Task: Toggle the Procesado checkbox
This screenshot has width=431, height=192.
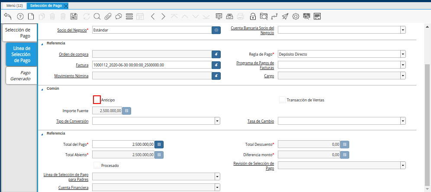Action: coord(97,165)
